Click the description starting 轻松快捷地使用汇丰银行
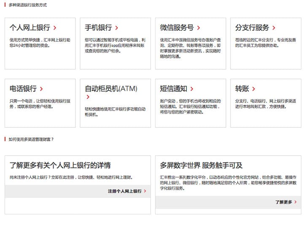This screenshot has width=306, height=230. tap(115, 112)
